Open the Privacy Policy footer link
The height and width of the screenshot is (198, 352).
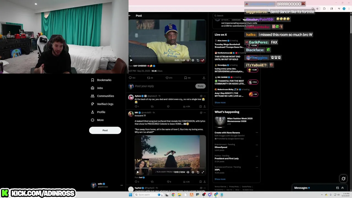point(234,187)
